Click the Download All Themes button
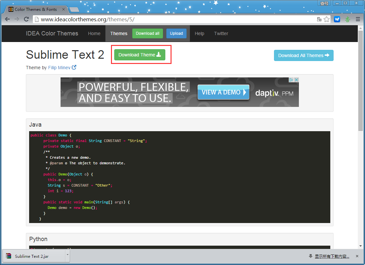The width and height of the screenshot is (365, 265). tap(303, 55)
